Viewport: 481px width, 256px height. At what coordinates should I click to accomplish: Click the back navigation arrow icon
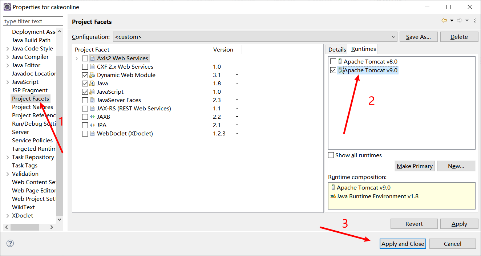[444, 20]
